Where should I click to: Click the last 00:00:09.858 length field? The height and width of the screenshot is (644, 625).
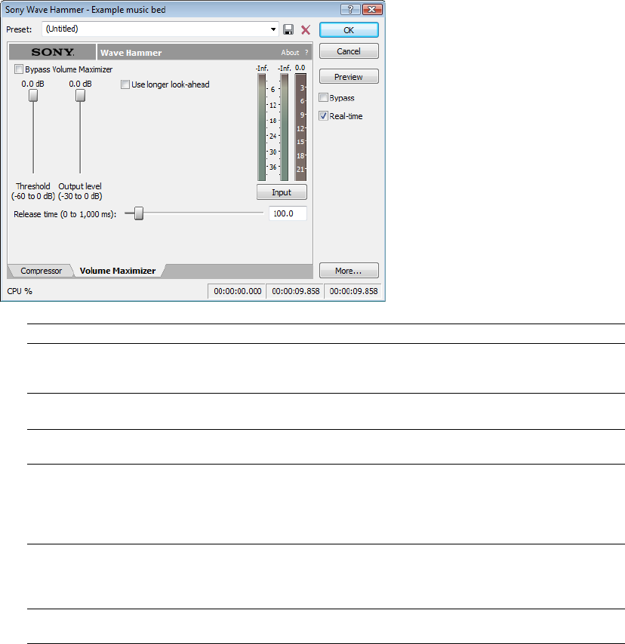click(353, 291)
